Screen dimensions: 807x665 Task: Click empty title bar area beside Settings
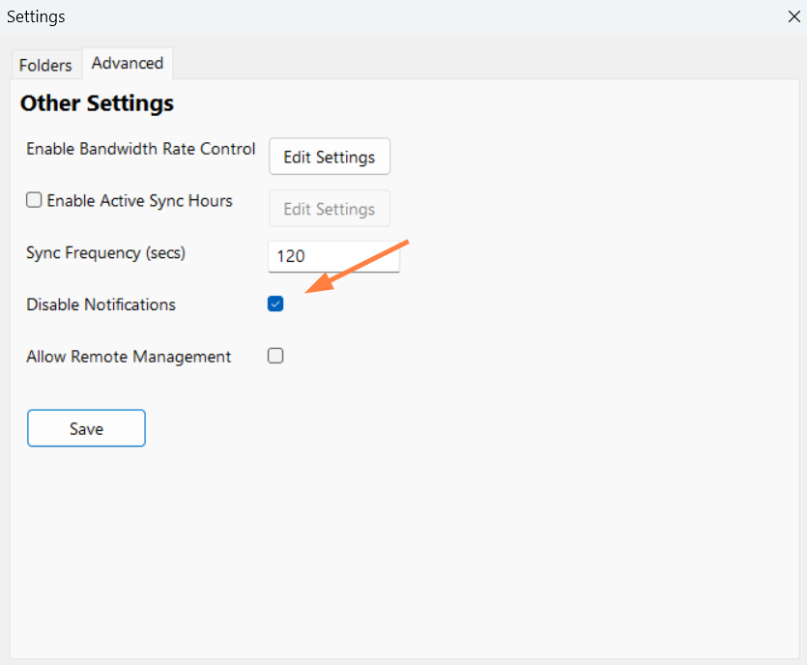387,16
